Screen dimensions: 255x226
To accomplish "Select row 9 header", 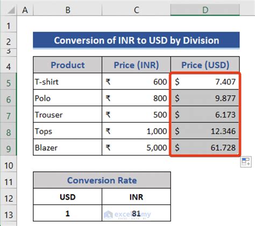I will pyautogui.click(x=9, y=147).
